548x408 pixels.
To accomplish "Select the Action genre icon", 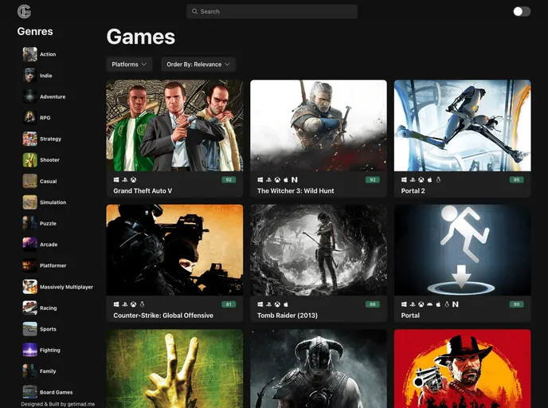I will coord(30,54).
